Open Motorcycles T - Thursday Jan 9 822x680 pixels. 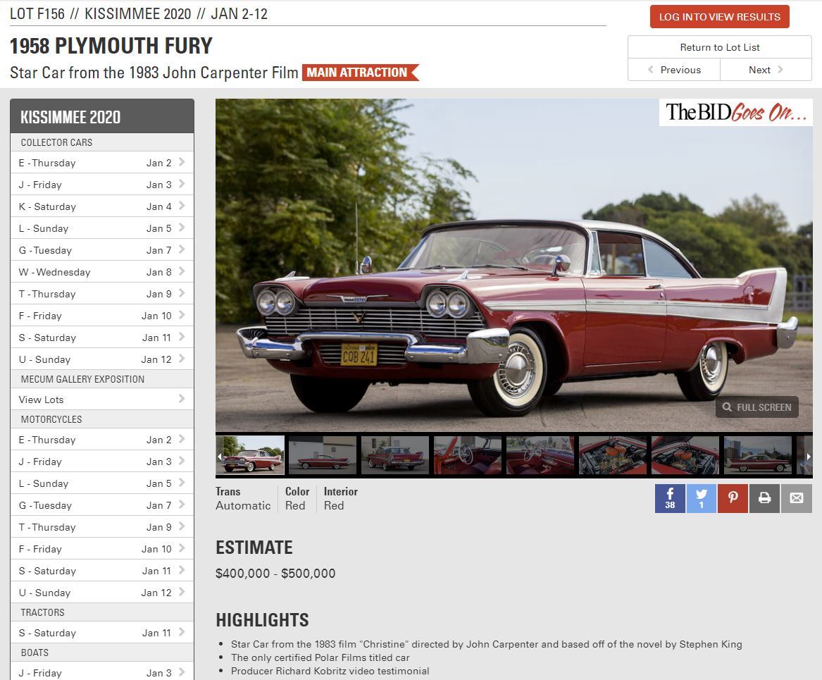click(x=102, y=527)
